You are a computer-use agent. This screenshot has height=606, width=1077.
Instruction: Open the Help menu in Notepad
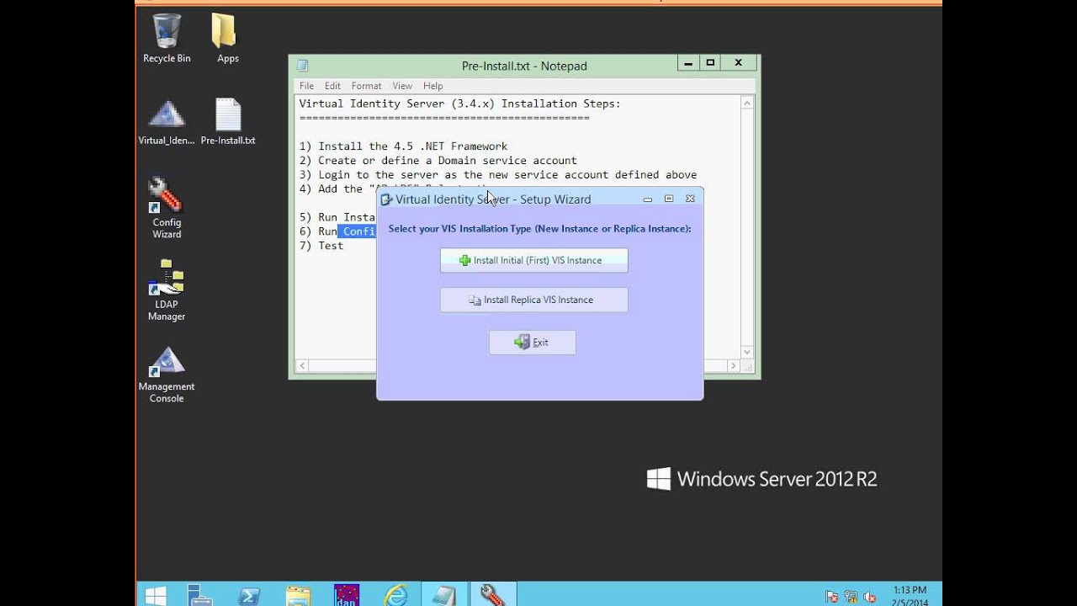coord(432,86)
